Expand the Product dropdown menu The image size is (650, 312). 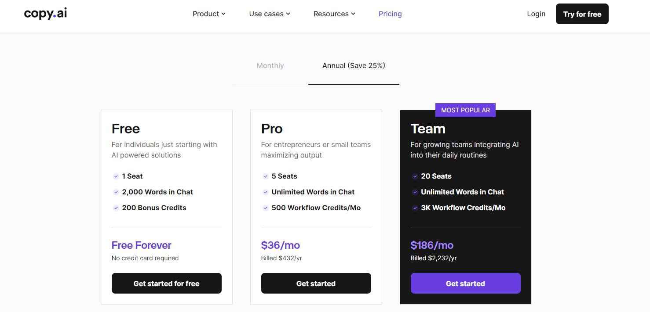[209, 14]
